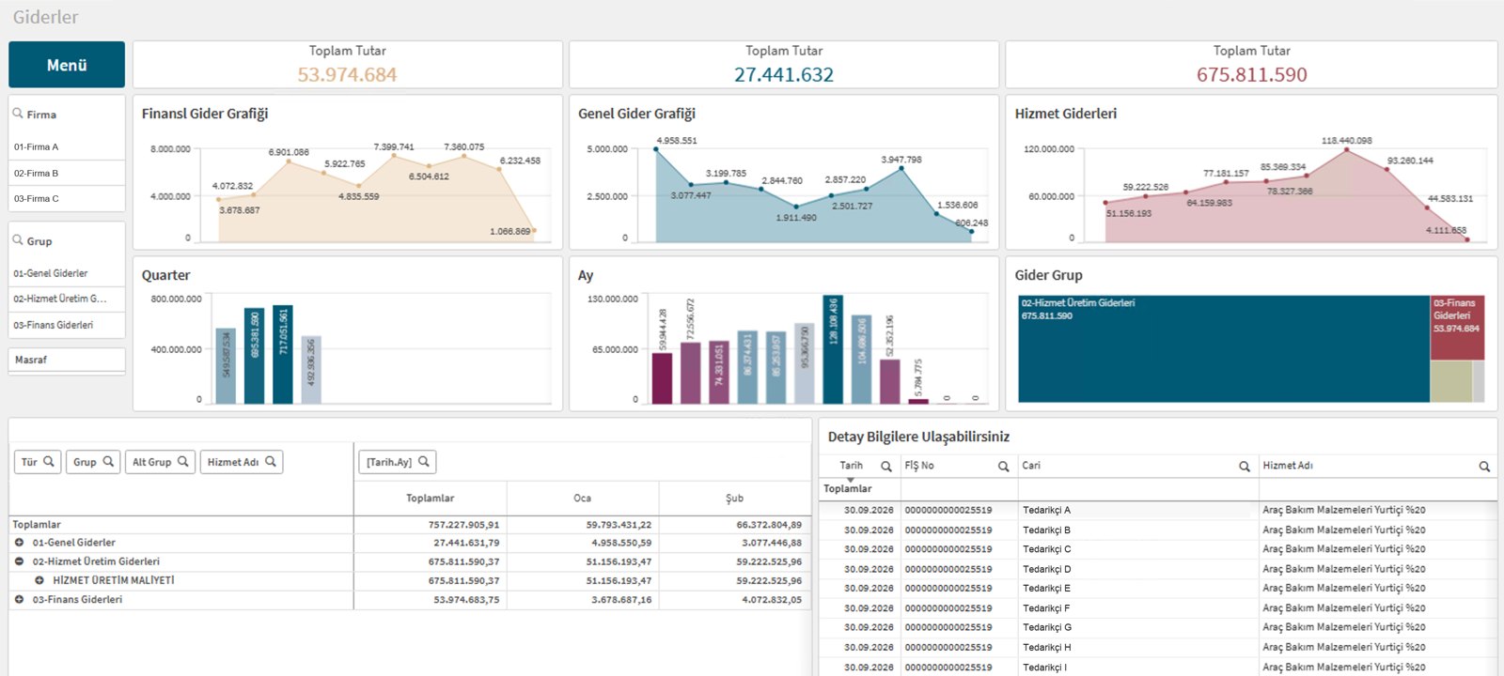Click the Detay Bilgilere Ulaşabilirsiniz table title

[918, 437]
